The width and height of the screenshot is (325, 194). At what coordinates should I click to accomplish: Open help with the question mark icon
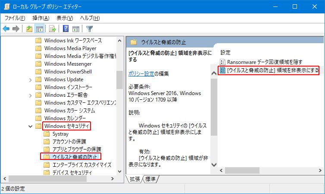tap(66, 29)
